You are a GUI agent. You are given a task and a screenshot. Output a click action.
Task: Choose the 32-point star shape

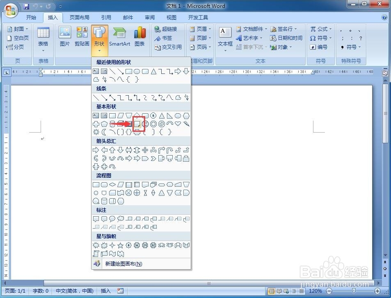[153, 245]
